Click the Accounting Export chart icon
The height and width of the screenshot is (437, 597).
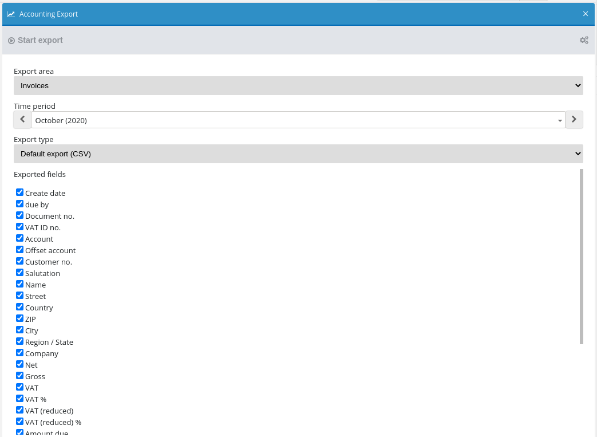(11, 14)
